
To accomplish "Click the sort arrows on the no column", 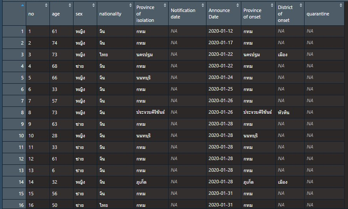I will pyautogui.click(x=46, y=6).
